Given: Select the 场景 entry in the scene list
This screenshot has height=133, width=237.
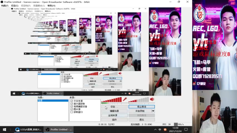Looking at the screenshot, I should click(53, 100).
